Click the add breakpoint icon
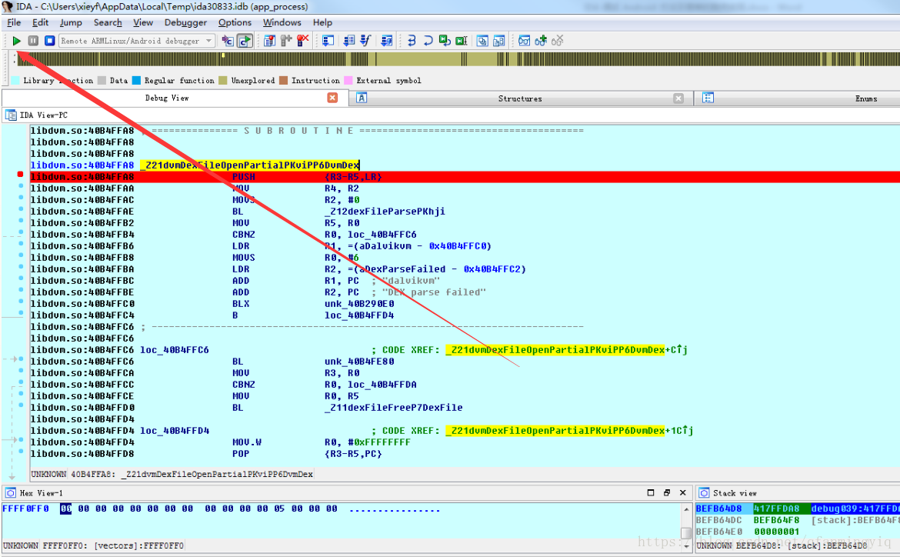The height and width of the screenshot is (557, 900). coord(286,41)
